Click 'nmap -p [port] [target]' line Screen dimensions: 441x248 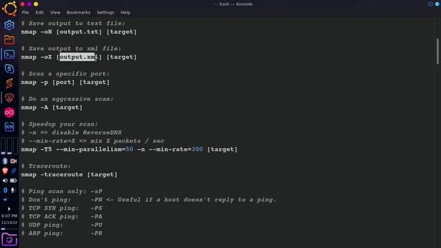[x=65, y=82]
